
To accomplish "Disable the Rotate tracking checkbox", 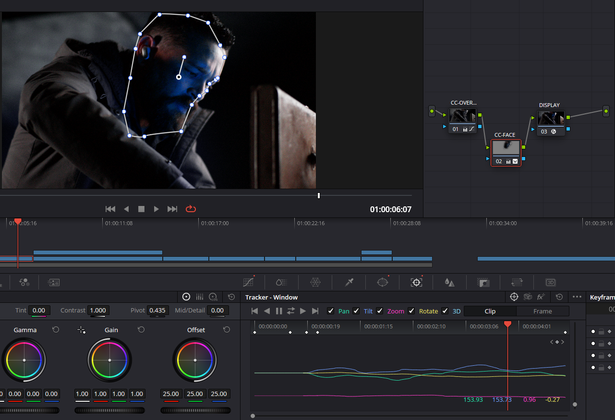I will click(x=411, y=311).
